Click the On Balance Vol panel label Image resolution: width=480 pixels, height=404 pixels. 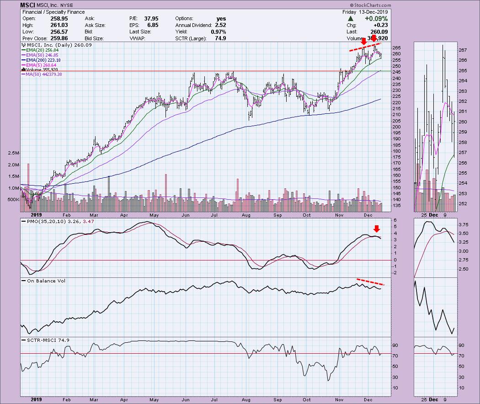(41, 280)
